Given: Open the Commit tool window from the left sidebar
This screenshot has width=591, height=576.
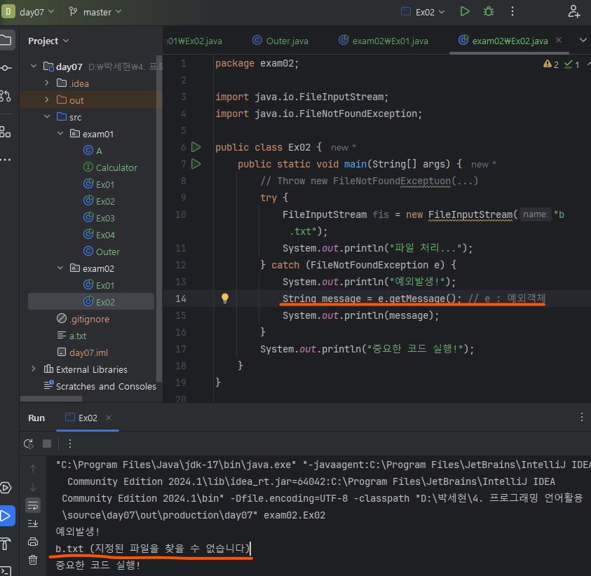Looking at the screenshot, I should [x=6, y=67].
